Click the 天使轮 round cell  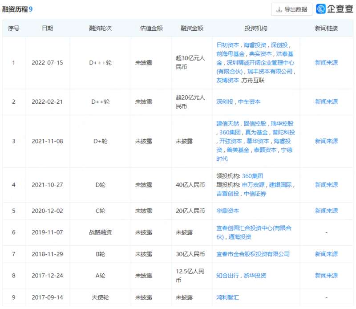101,297
